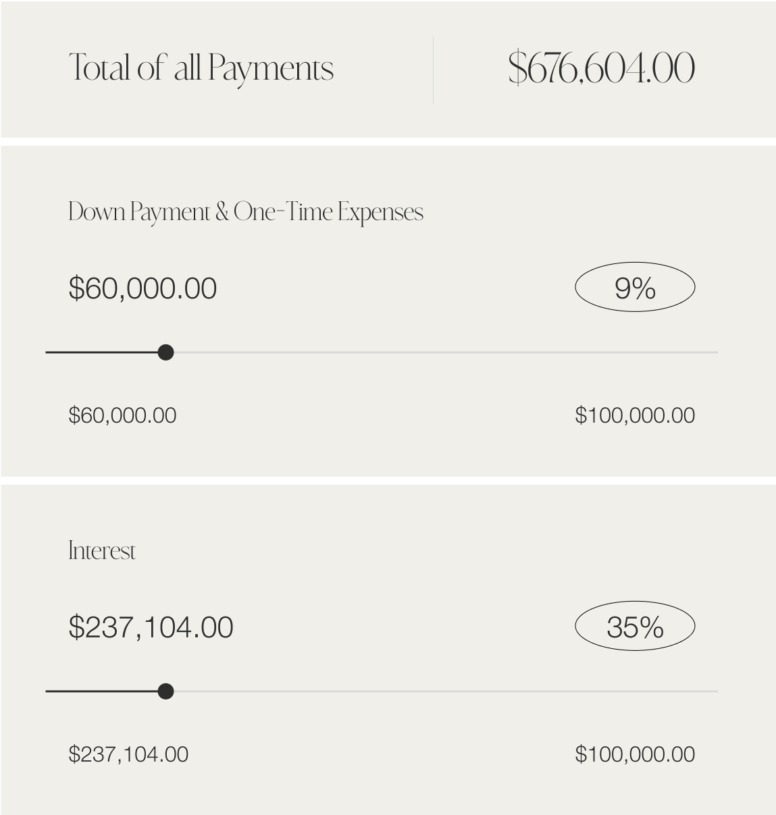Click the filled portion of Interest slider
This screenshot has width=776, height=815.
[x=101, y=691]
